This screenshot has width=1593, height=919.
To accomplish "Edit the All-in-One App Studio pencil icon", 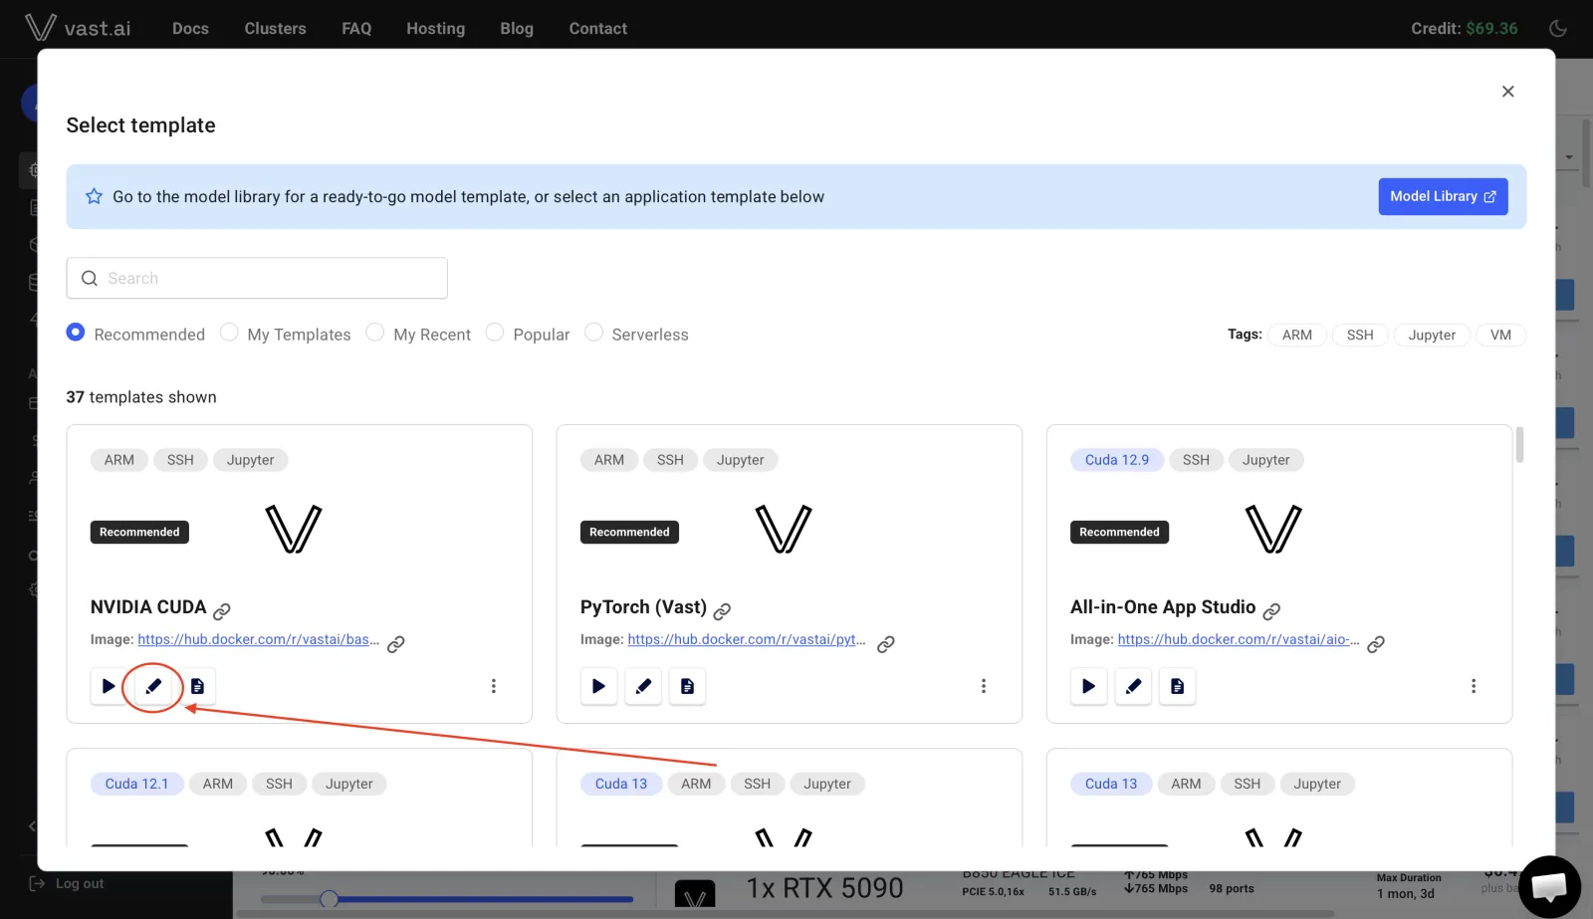I will [x=1133, y=686].
